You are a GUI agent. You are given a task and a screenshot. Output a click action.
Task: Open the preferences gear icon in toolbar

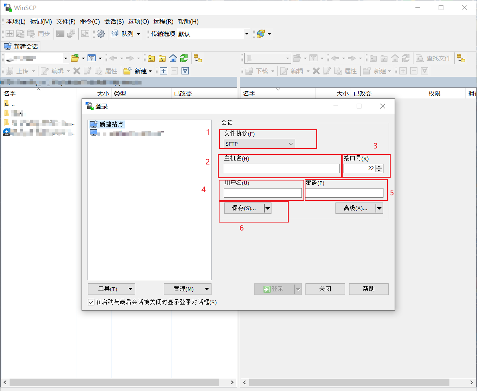[101, 34]
